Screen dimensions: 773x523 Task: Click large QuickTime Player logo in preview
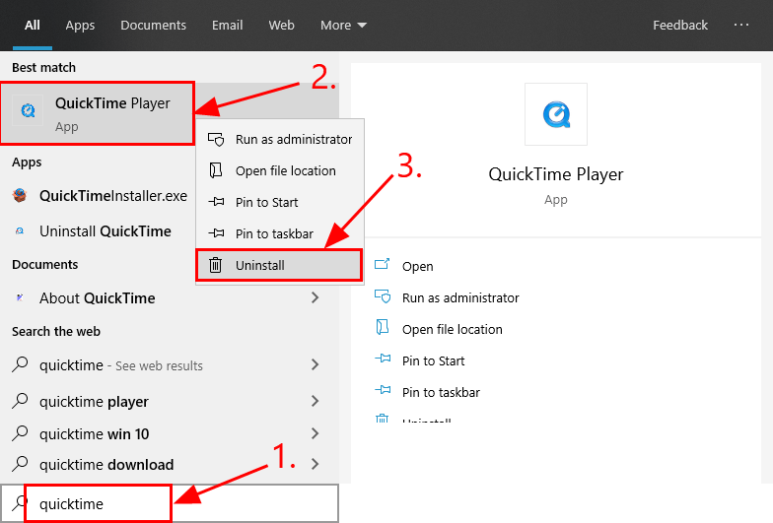(x=556, y=114)
